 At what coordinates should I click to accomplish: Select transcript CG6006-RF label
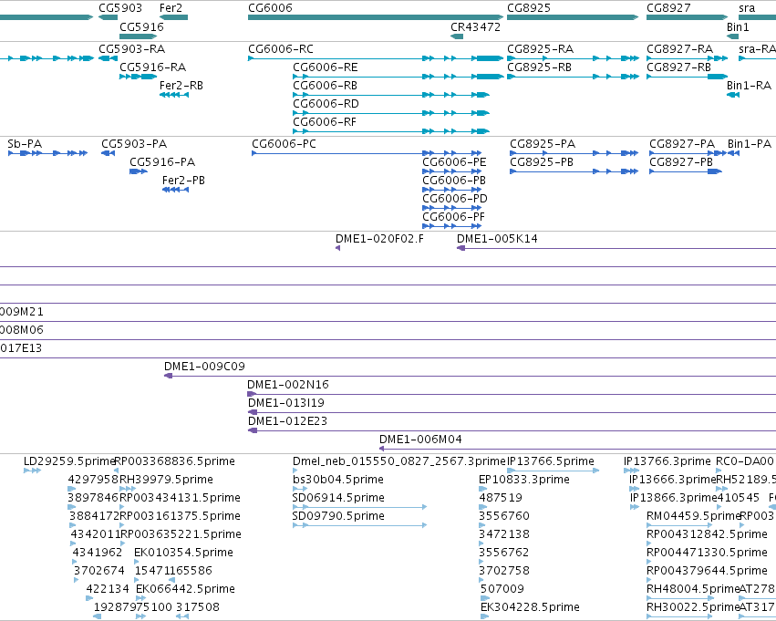tap(325, 122)
